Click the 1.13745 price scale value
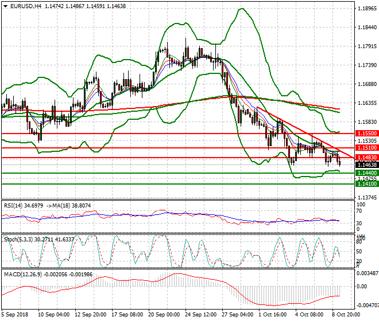The width and height of the screenshot is (379, 321). point(367,197)
